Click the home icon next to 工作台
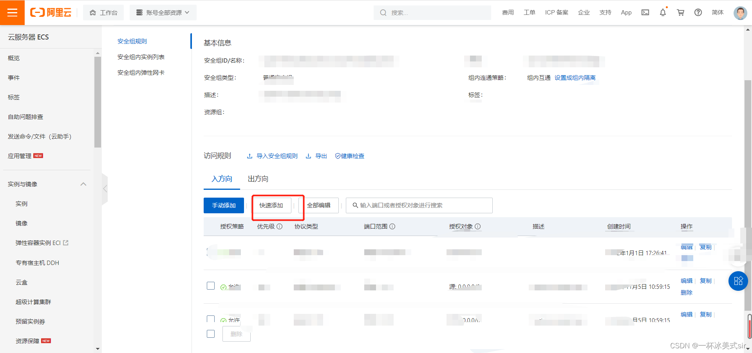The width and height of the screenshot is (752, 353). pos(93,13)
